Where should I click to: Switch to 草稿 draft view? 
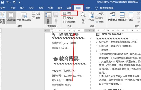tap(36, 18)
